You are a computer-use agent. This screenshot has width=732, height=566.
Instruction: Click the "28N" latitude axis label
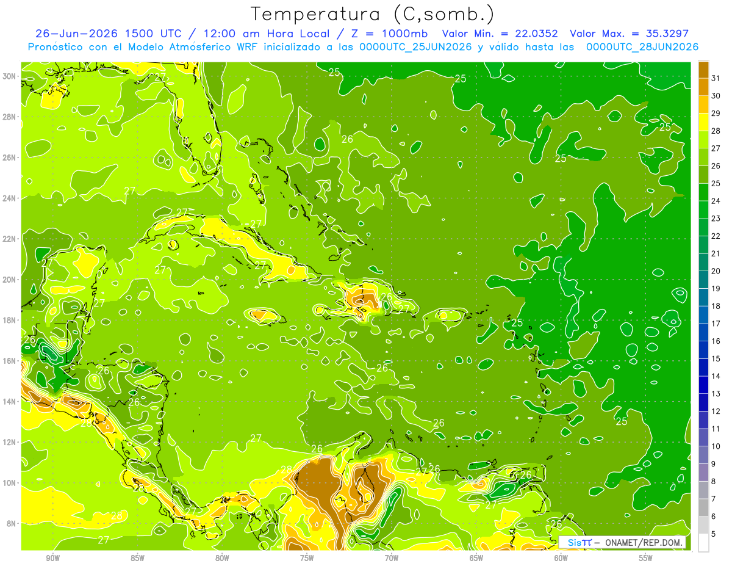point(10,117)
